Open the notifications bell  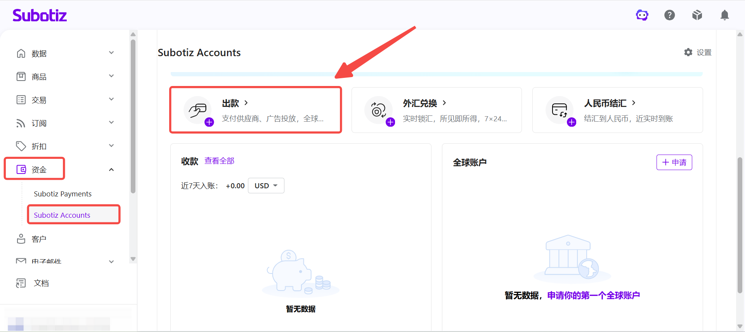click(x=724, y=15)
